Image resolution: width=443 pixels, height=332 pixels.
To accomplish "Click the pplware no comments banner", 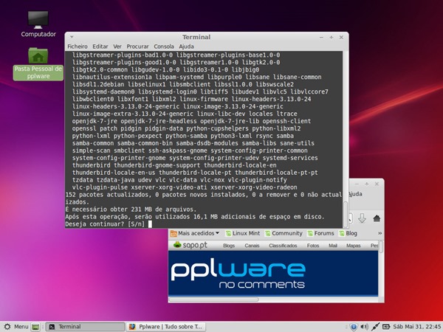I will [x=273, y=273].
